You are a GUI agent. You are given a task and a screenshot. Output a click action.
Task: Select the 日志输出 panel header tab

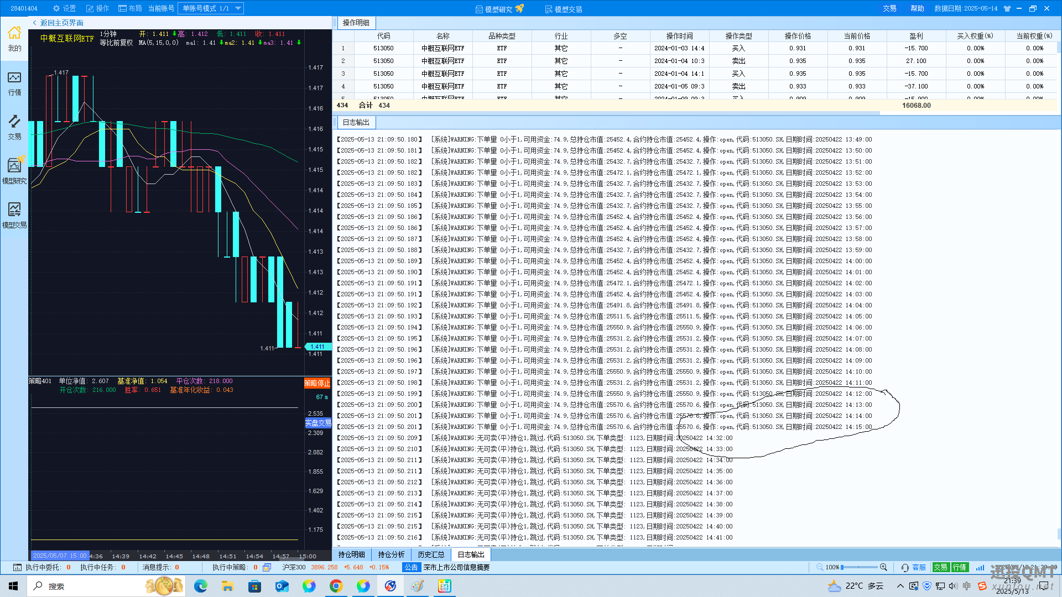[x=356, y=122]
